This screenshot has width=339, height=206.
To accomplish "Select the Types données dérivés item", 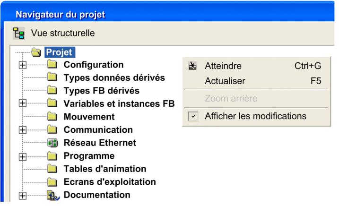I will (114, 77).
